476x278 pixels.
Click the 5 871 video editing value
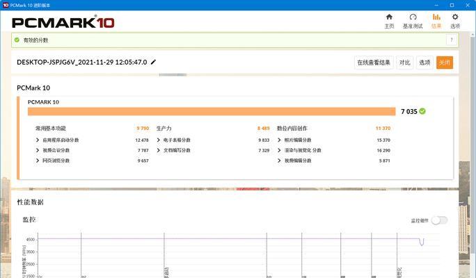(x=384, y=161)
